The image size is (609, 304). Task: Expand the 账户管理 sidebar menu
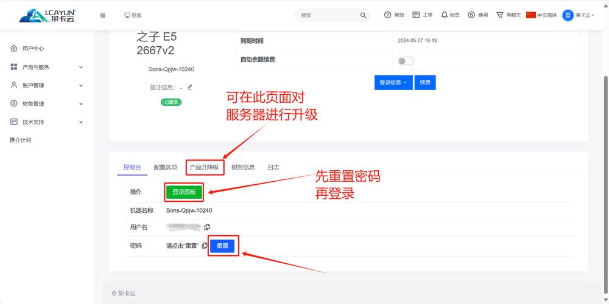pos(47,85)
